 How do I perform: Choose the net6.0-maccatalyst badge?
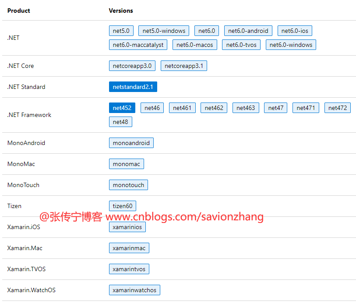point(138,45)
